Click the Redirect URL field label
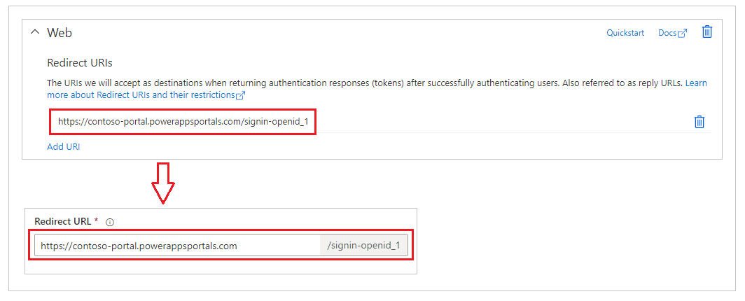This screenshot has width=745, height=301. pyautogui.click(x=63, y=221)
